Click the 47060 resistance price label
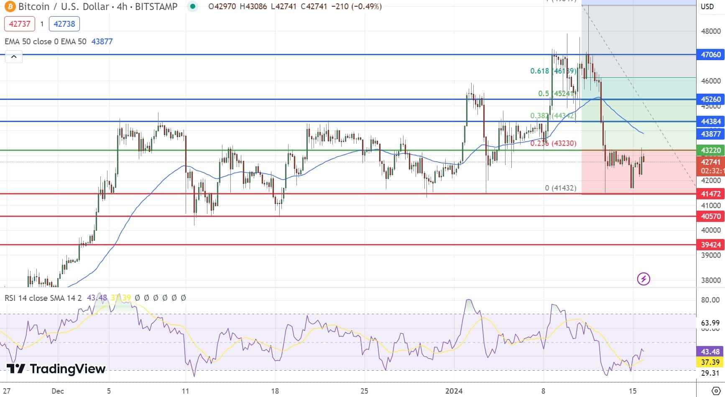725x397 pixels. tap(710, 55)
